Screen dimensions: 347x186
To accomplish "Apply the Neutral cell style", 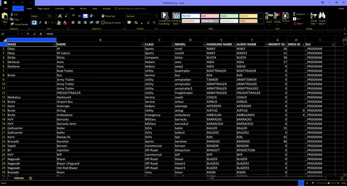I will (248, 16).
